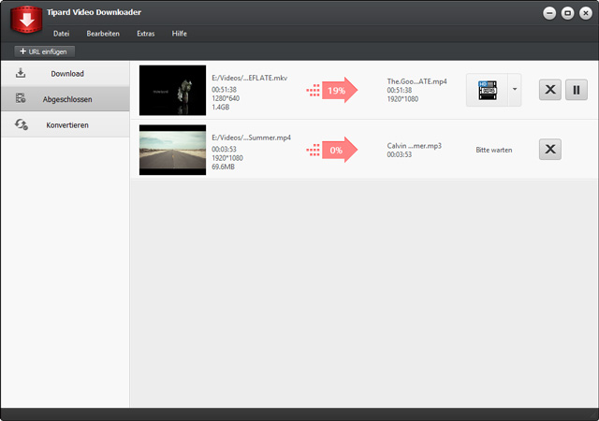The height and width of the screenshot is (421, 599).
Task: Open the Hilfe menu
Action: click(179, 34)
